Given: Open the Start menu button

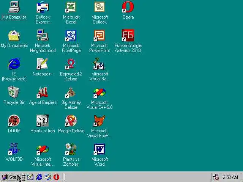Looking at the screenshot, I should tap(11, 177).
